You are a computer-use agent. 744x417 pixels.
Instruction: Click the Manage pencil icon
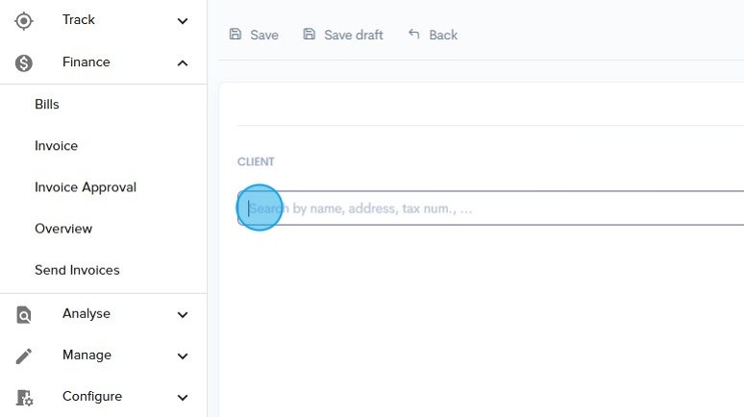click(24, 356)
